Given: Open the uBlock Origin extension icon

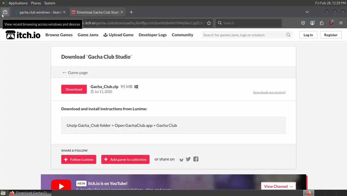Looking at the screenshot, I should pyautogui.click(x=331, y=23).
